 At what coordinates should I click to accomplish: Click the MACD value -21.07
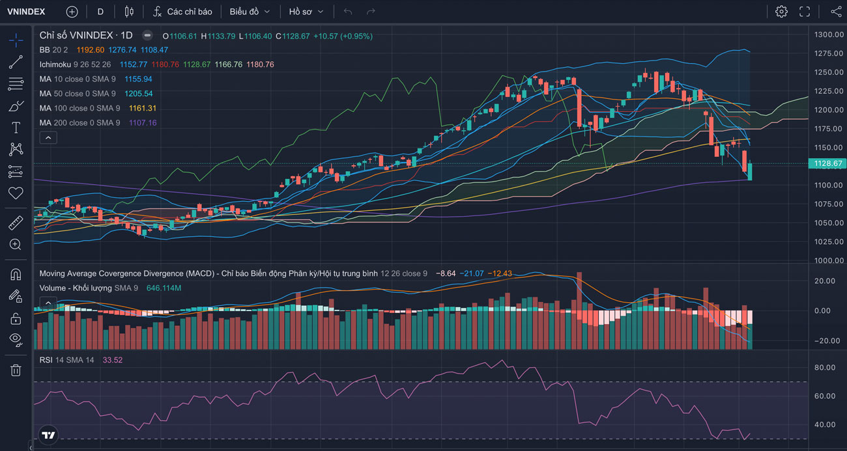point(472,273)
